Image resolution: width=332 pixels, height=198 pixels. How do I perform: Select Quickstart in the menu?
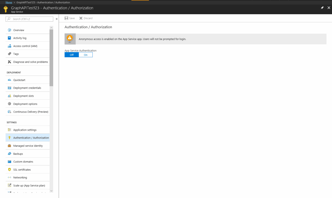[x=28, y=80]
